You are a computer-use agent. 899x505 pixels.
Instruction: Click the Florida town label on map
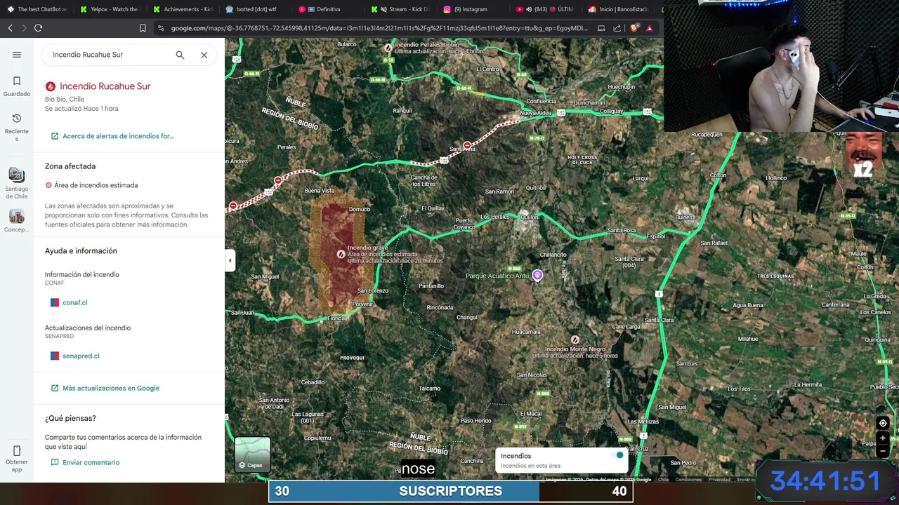[x=338, y=318]
